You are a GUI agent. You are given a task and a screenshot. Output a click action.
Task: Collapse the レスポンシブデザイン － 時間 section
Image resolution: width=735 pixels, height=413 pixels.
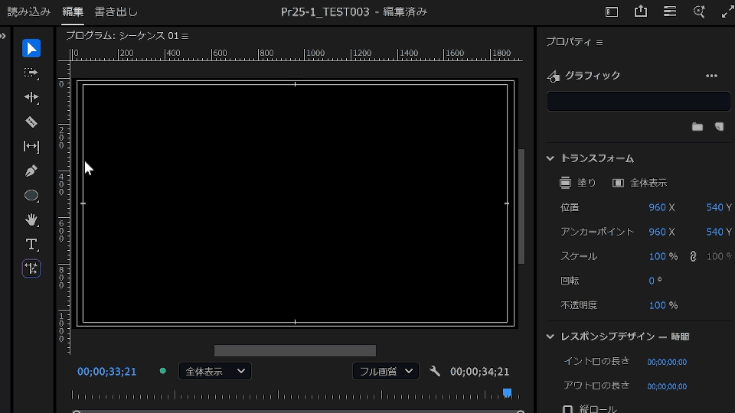pyautogui.click(x=550, y=337)
